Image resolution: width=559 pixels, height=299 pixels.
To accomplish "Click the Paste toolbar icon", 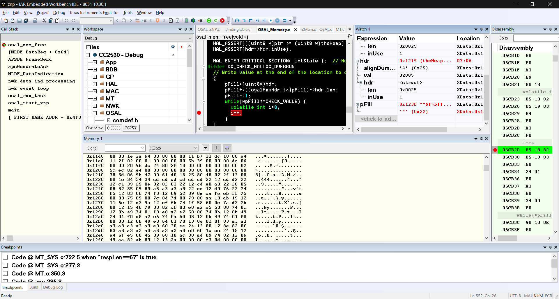I will (57, 21).
